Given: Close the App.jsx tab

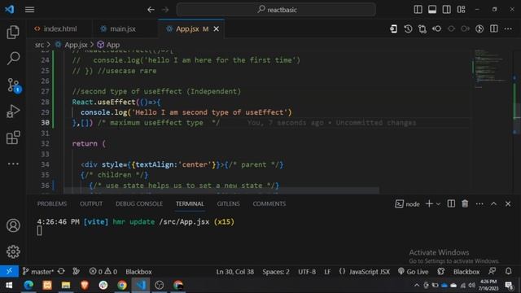Looking at the screenshot, I should pyautogui.click(x=217, y=29).
